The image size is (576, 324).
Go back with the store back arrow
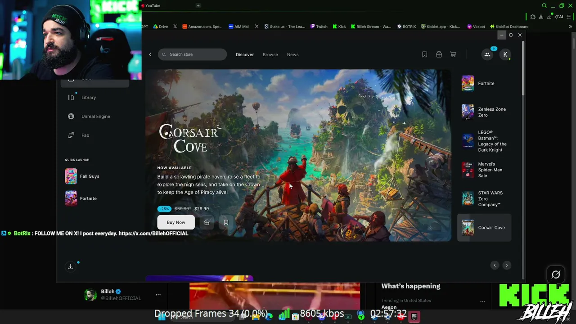tap(150, 54)
